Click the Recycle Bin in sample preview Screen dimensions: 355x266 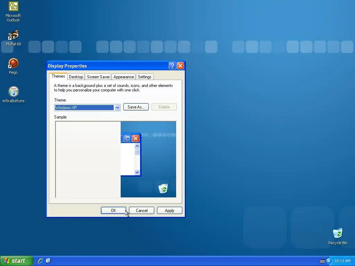tap(163, 188)
